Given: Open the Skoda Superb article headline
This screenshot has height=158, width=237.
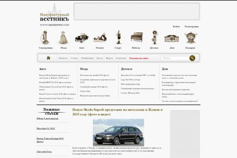Looking at the screenshot, I should (117, 112).
